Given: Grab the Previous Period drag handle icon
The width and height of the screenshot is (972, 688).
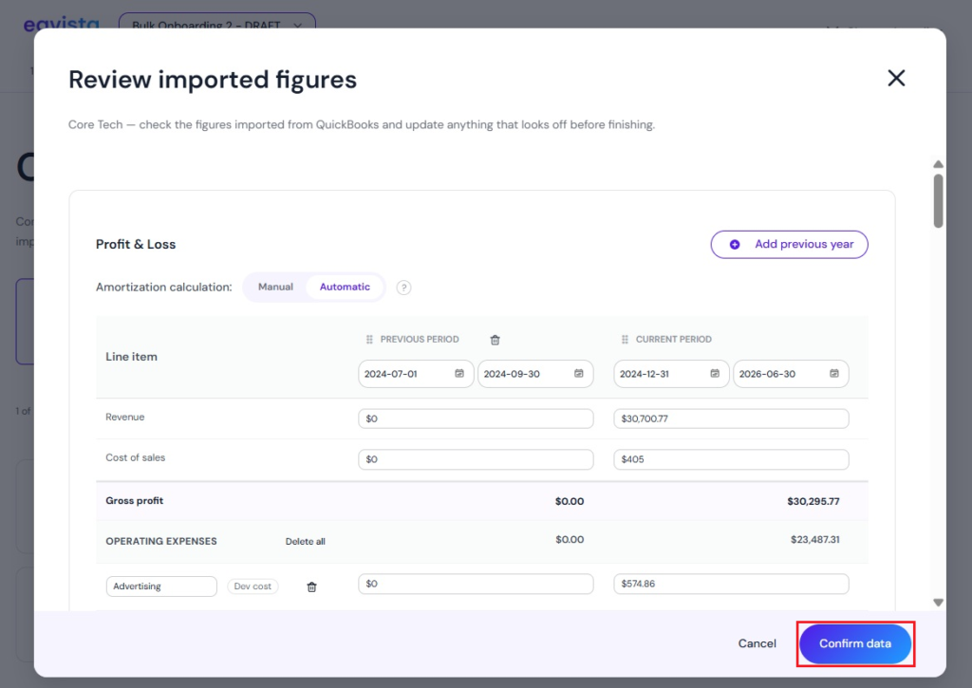Looking at the screenshot, I should click(x=369, y=340).
